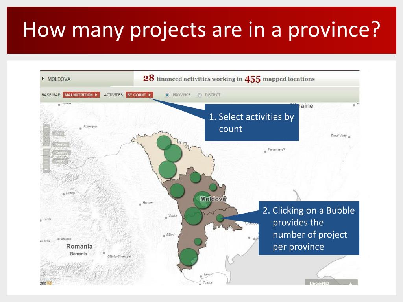Click the 28 financed activities count

point(148,78)
